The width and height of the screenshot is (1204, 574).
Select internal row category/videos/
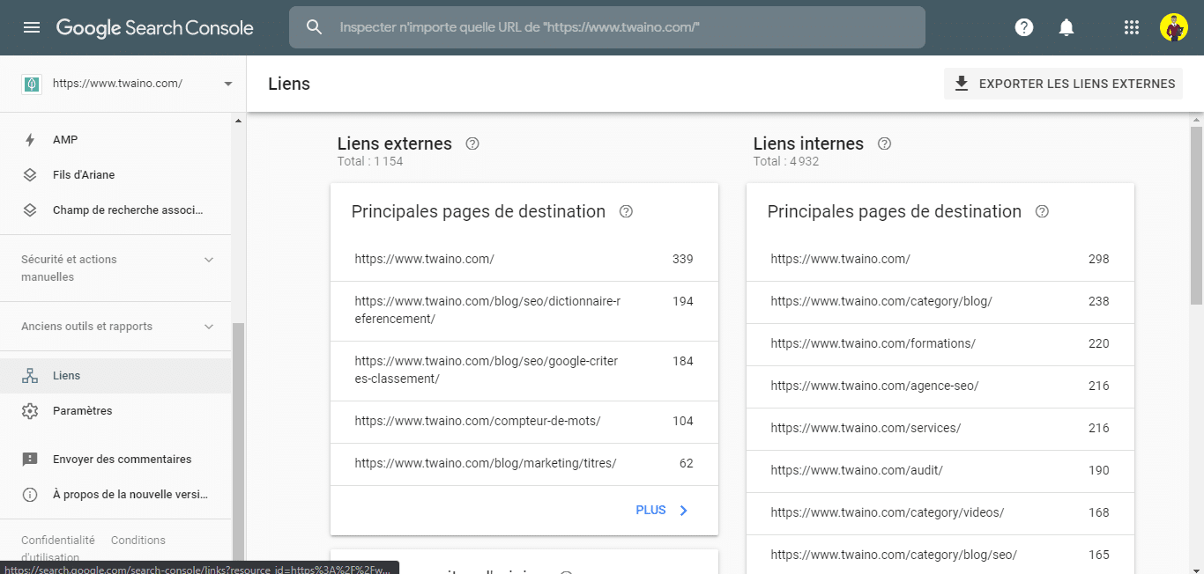[x=940, y=513]
